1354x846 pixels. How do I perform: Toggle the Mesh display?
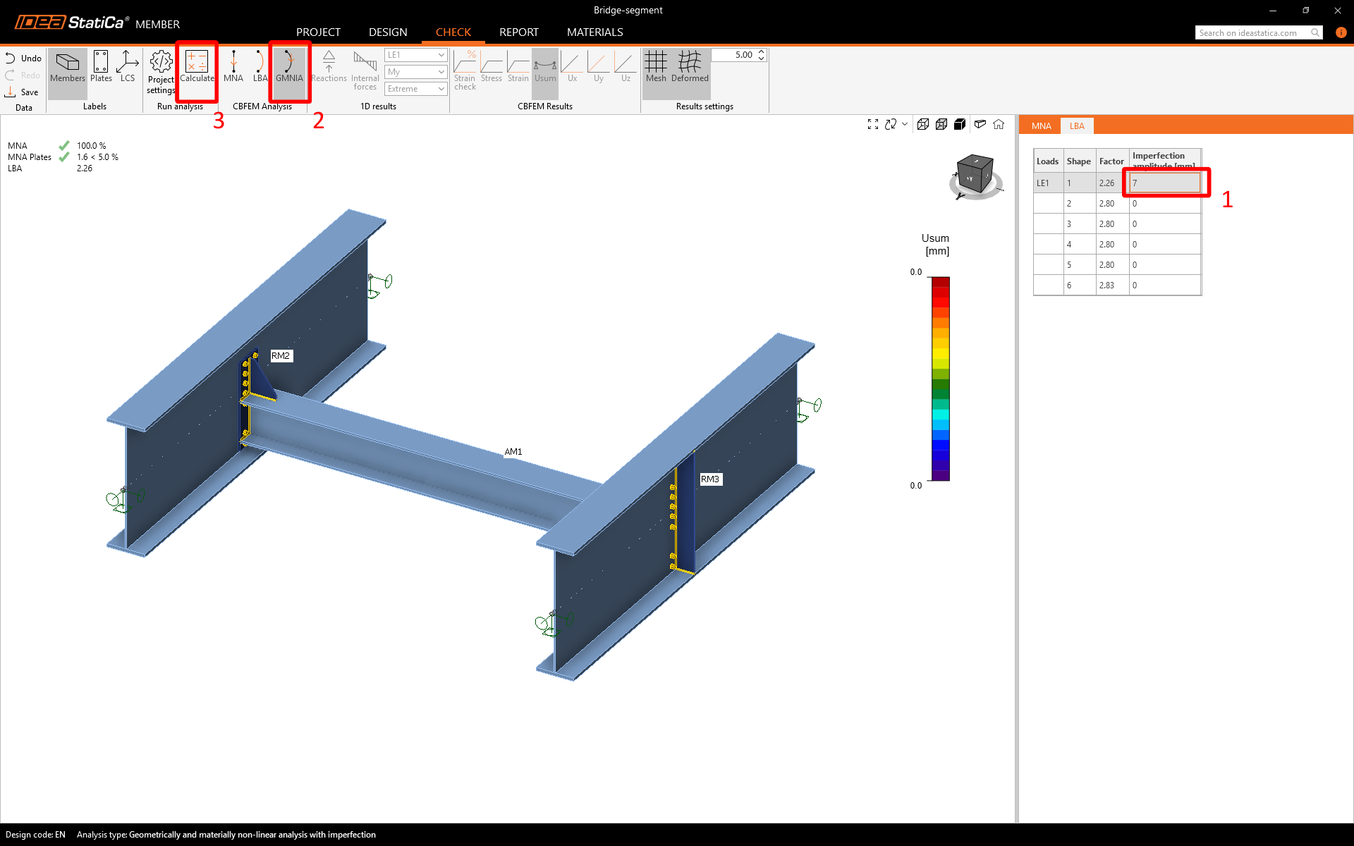coord(655,67)
